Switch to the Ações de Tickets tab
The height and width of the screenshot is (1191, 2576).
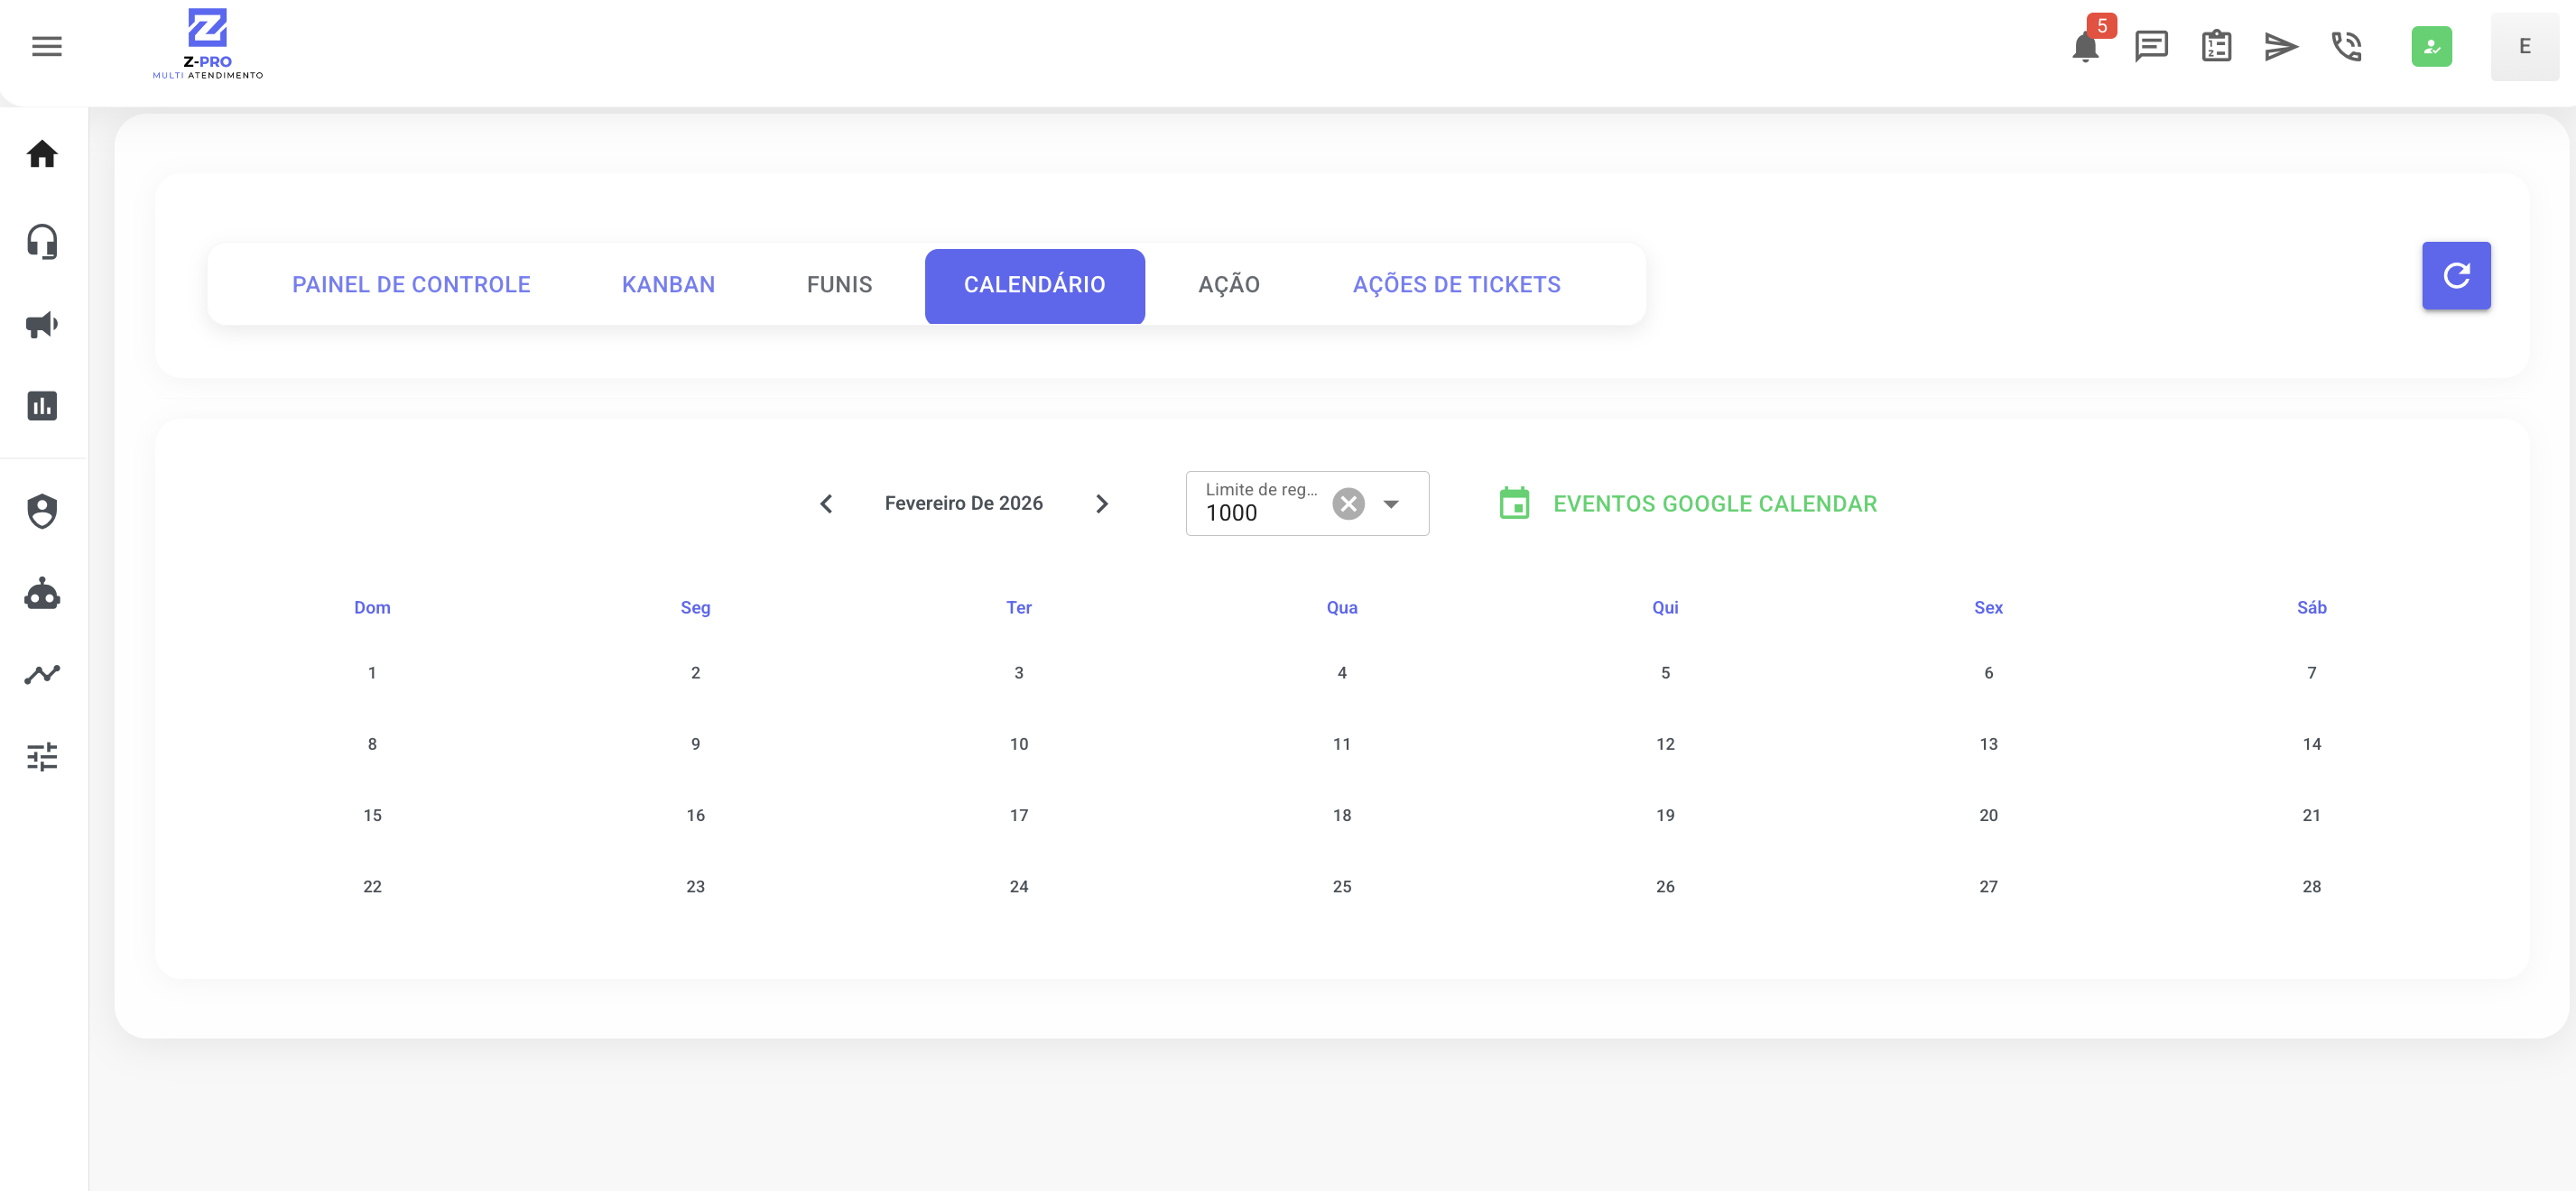[x=1456, y=285]
